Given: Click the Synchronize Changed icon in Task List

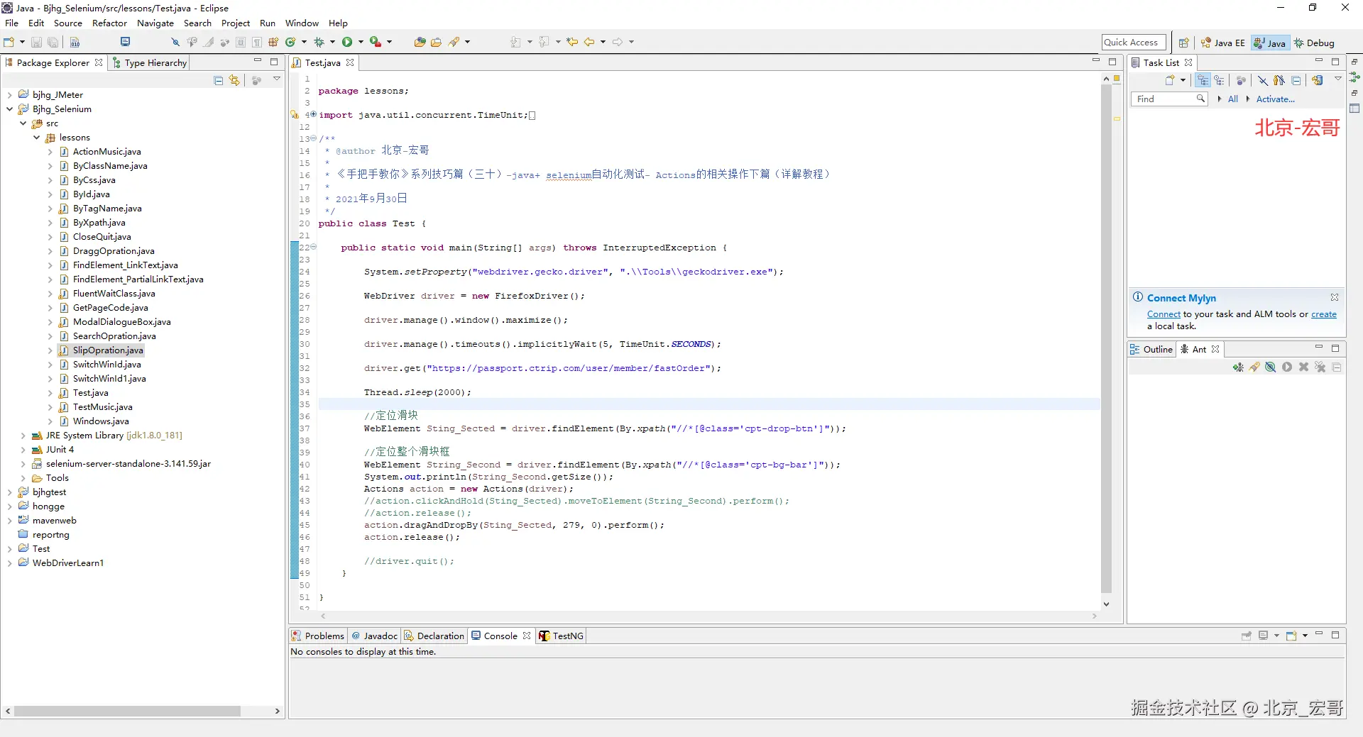Looking at the screenshot, I should point(1318,80).
